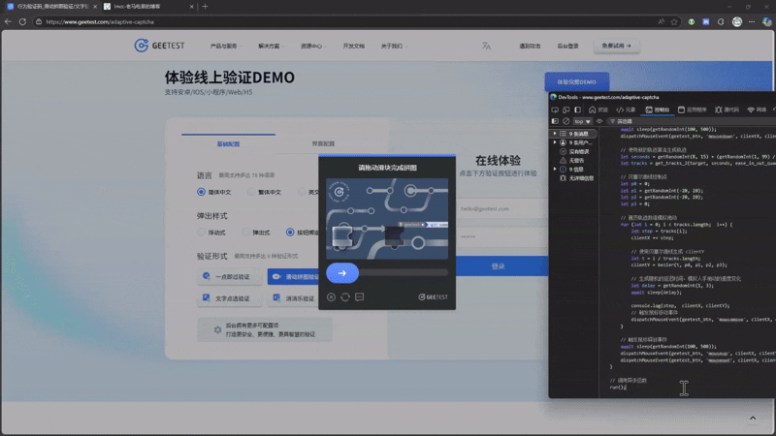Switch to the Application tab in DevTools
Viewport: 776px width, 436px height.
point(693,109)
